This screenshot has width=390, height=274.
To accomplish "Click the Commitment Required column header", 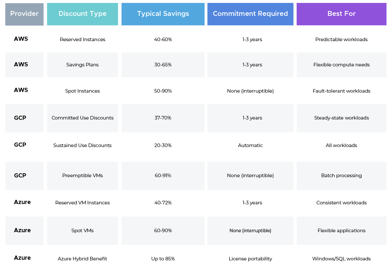I will [x=250, y=14].
